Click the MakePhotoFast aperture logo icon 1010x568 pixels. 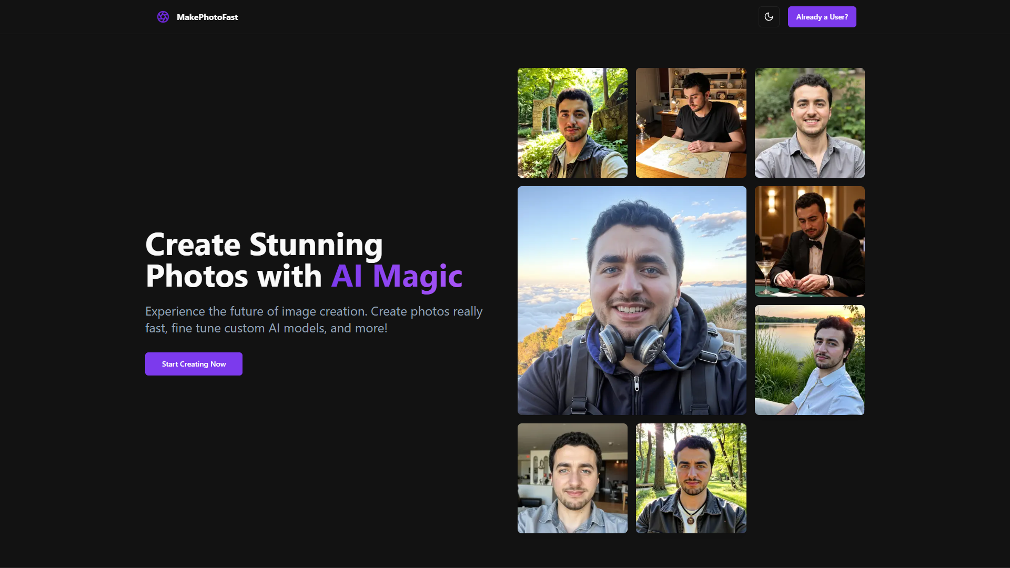click(x=163, y=17)
